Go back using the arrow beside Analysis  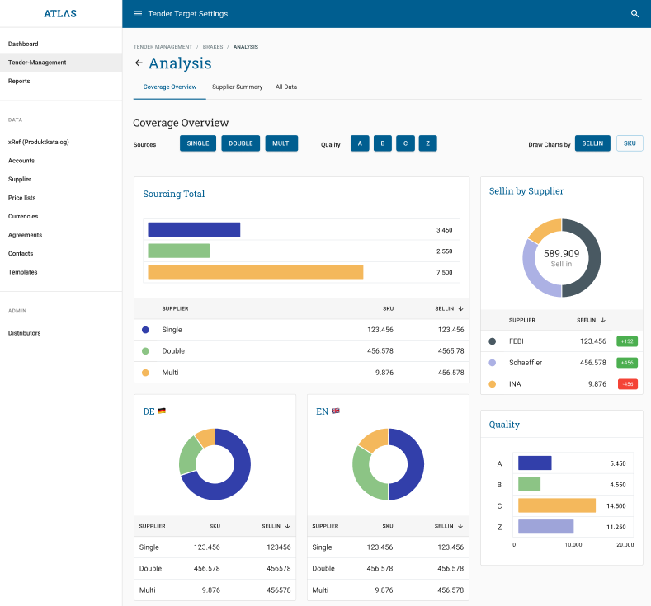[139, 63]
